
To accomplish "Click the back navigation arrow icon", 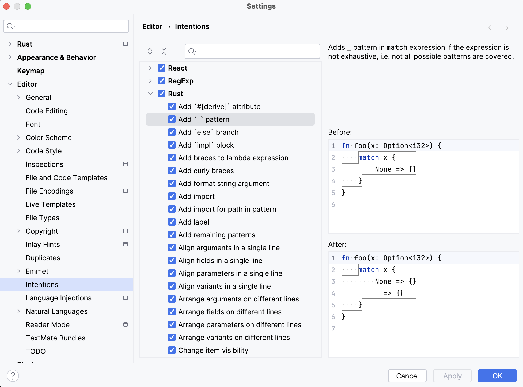I will pos(491,28).
